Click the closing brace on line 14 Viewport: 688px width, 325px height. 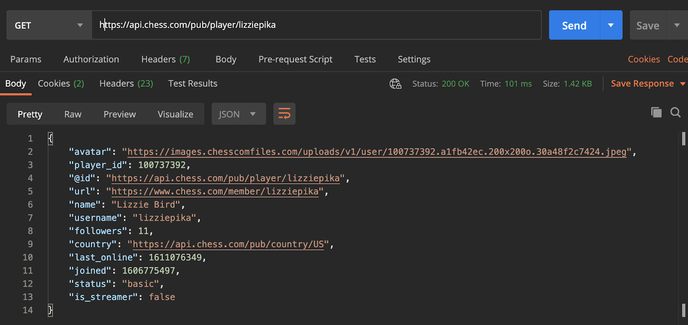click(50, 310)
